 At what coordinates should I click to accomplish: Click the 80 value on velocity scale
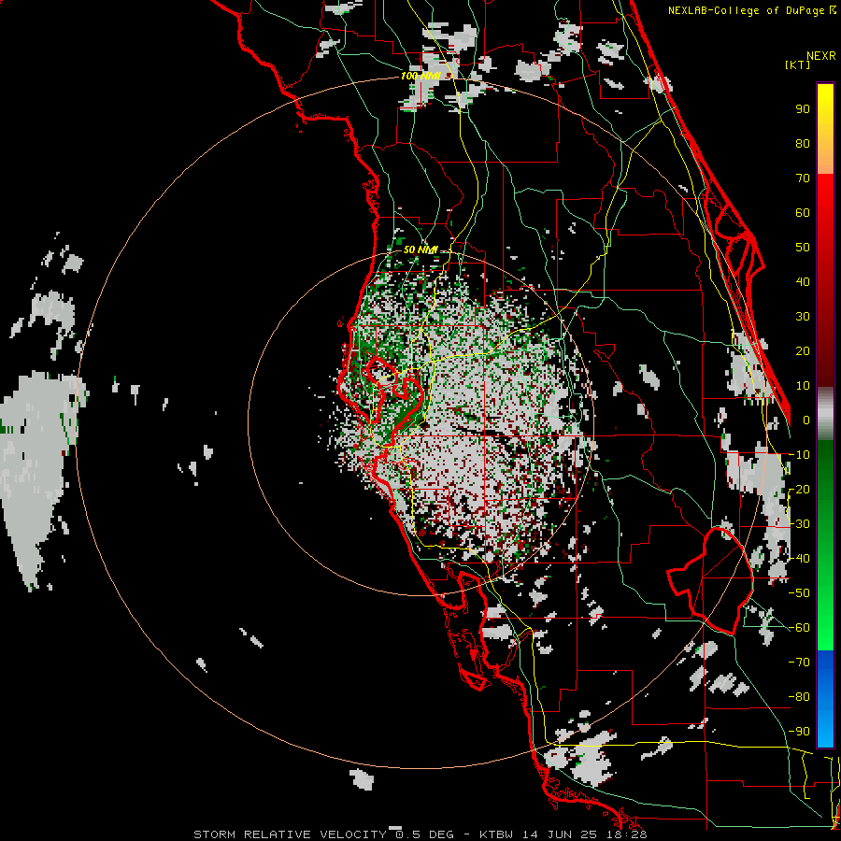pyautogui.click(x=803, y=144)
